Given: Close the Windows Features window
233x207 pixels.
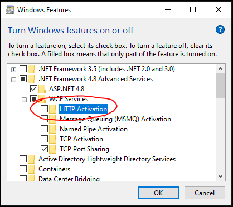Looking at the screenshot, I should [219, 9].
